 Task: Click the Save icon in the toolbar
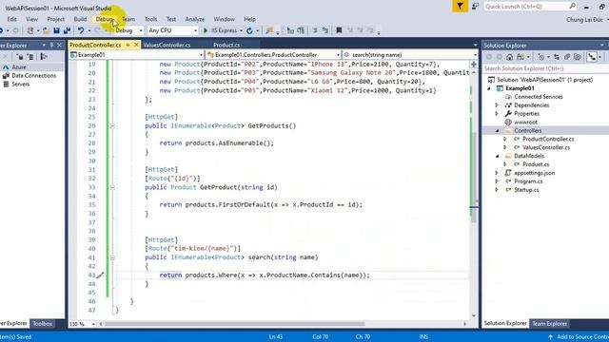(56, 30)
